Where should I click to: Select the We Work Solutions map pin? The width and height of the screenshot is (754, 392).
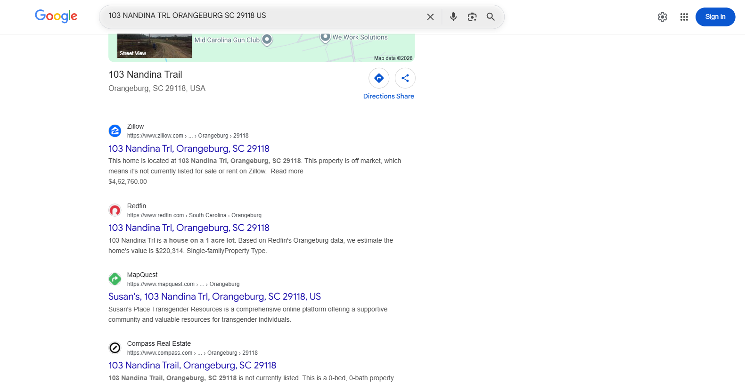pyautogui.click(x=325, y=37)
